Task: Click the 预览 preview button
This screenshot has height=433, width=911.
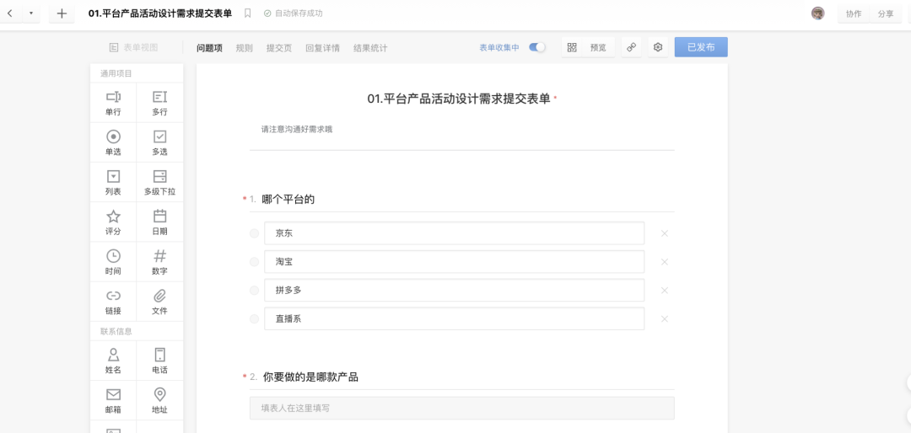Action: [x=588, y=48]
